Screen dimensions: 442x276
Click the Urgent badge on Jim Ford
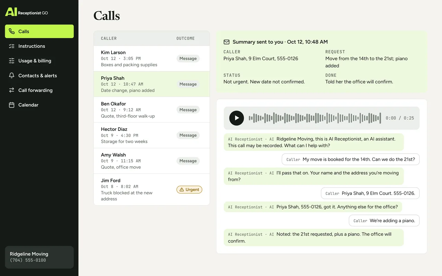(x=189, y=189)
